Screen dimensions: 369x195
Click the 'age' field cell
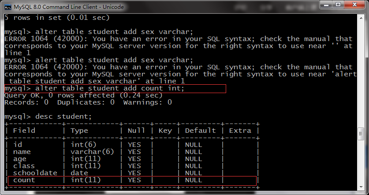(x=20, y=159)
